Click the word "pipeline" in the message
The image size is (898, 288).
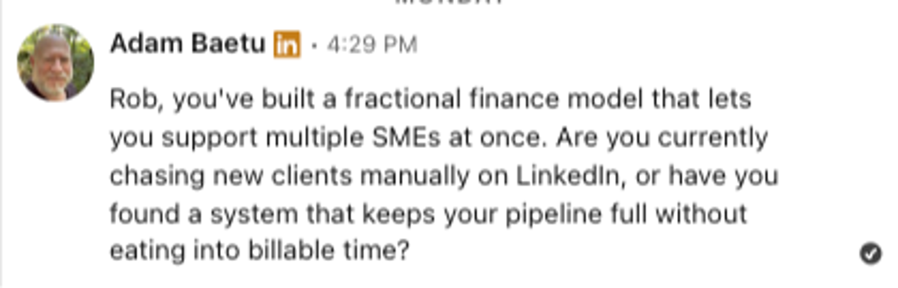(553, 215)
